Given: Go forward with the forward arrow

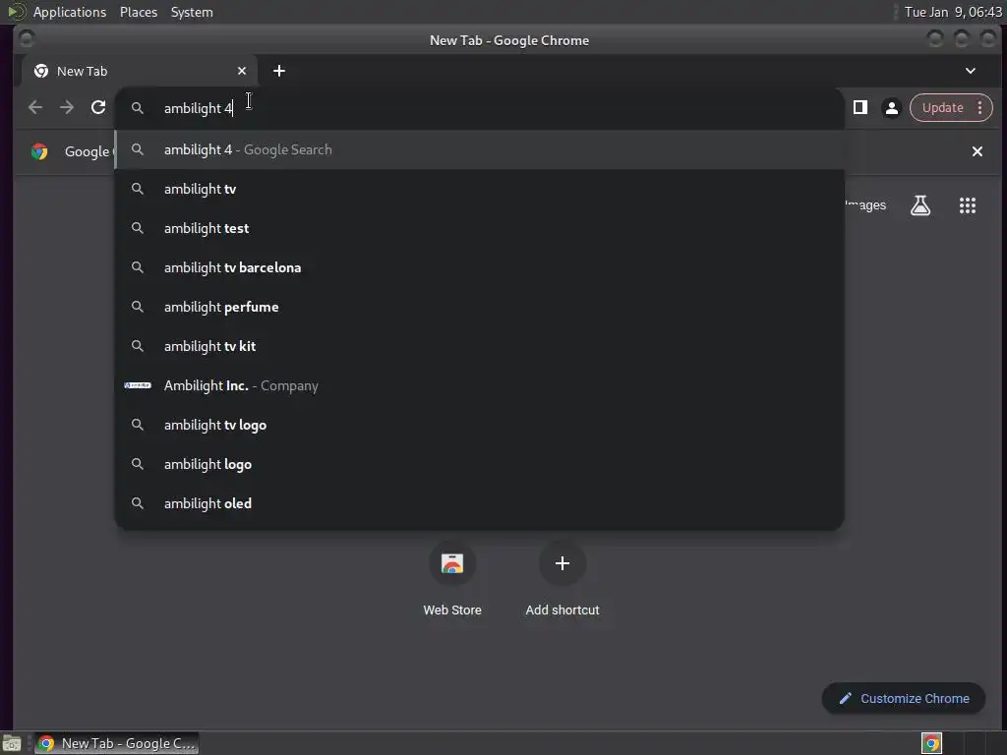Looking at the screenshot, I should click(x=67, y=108).
